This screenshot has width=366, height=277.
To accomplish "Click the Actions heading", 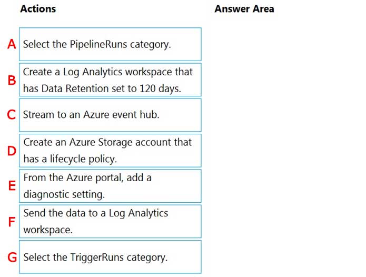I will [x=38, y=9].
